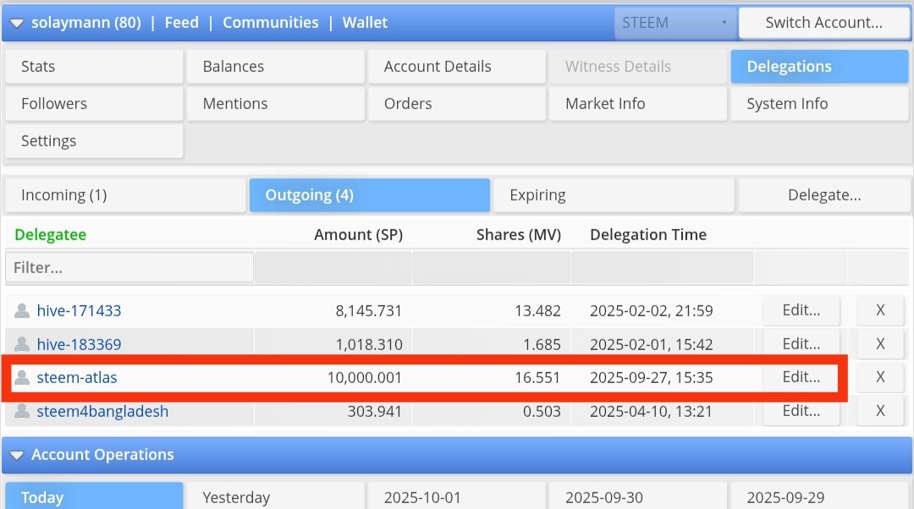Click user icon beside hive-183369
This screenshot has height=509, width=914.
22,345
